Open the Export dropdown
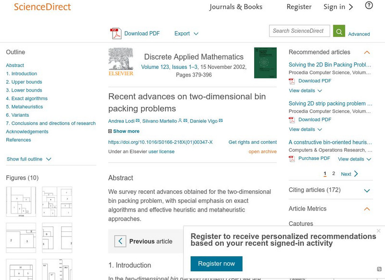This screenshot has width=385, height=280. pos(186,33)
